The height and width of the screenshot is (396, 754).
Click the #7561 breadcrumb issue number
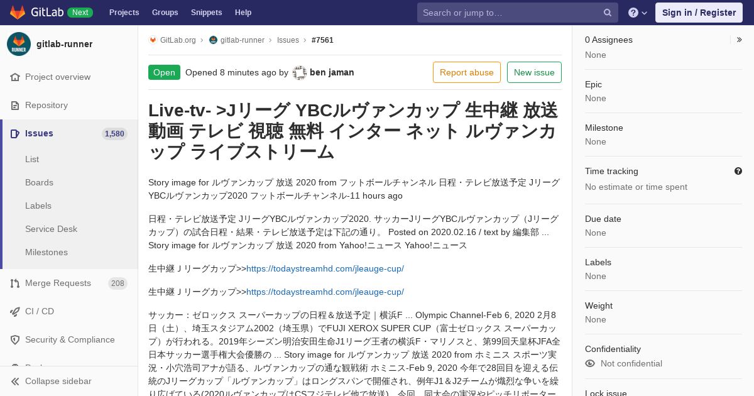322,40
